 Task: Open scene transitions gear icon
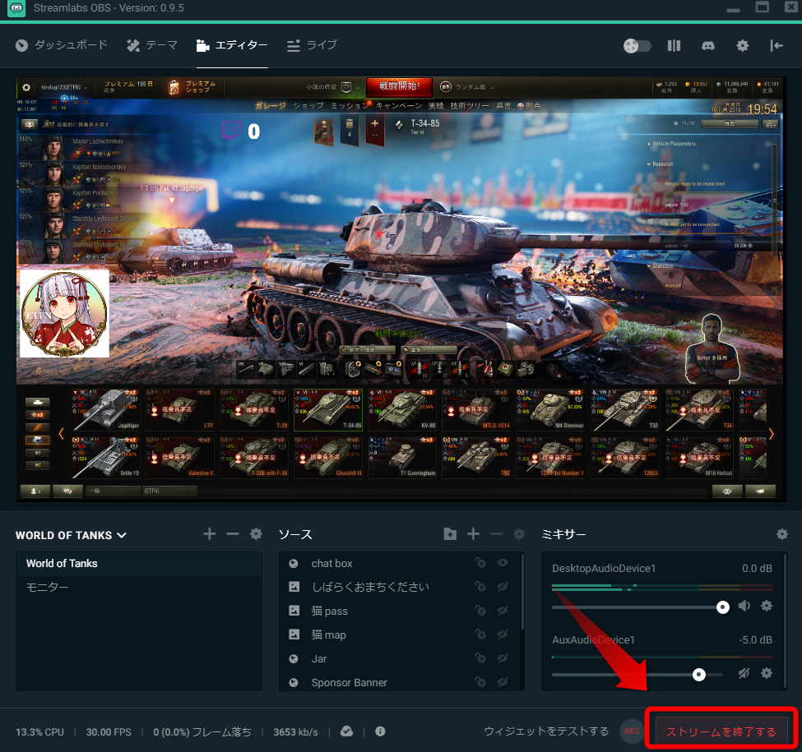point(257,534)
